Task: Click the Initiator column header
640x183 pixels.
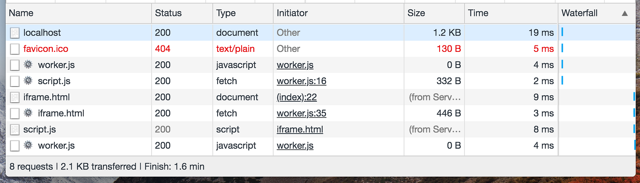Action: click(292, 13)
